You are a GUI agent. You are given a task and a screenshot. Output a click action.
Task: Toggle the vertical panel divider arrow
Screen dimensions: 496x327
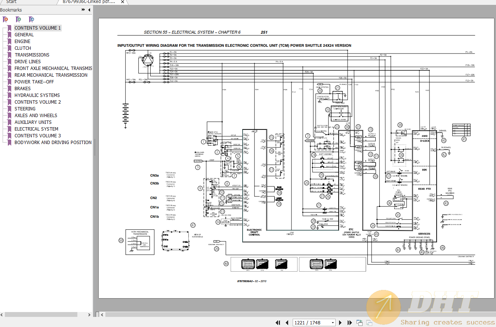pyautogui.click(x=102, y=315)
